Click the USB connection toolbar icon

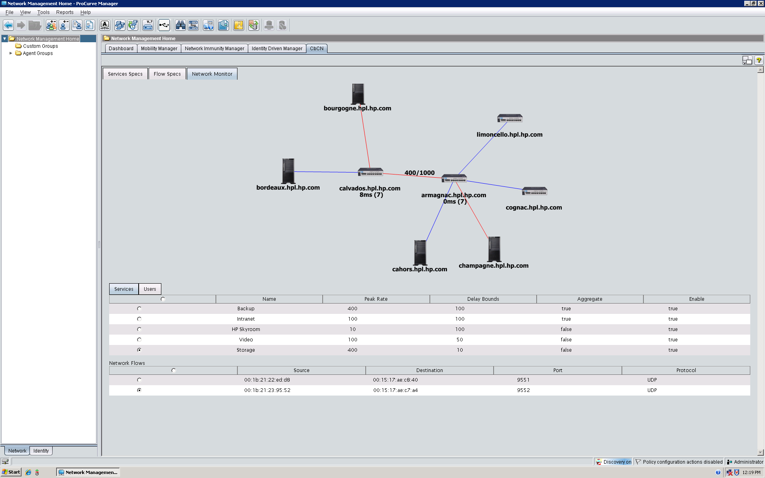click(x=164, y=25)
